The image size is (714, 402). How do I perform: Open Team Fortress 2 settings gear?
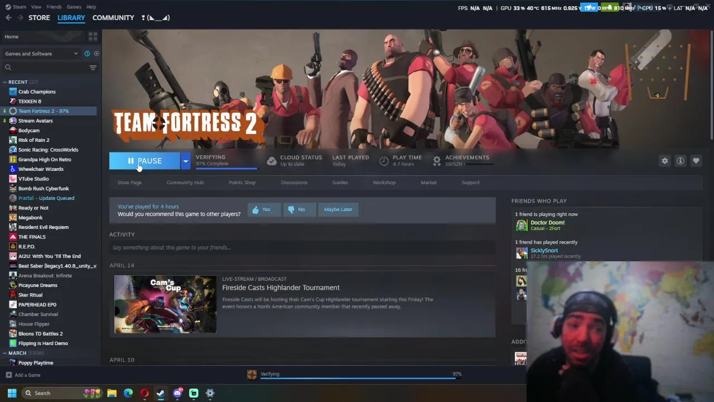[665, 161]
